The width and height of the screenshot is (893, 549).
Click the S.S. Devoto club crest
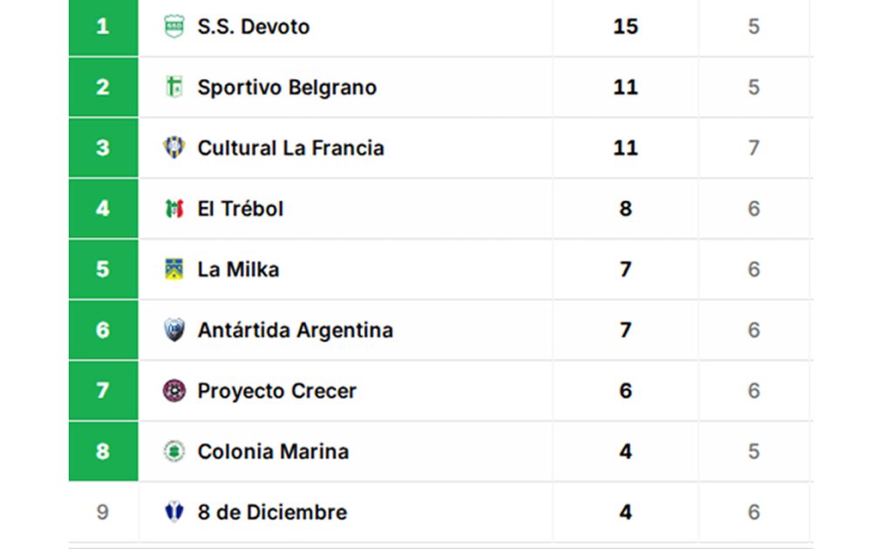click(174, 27)
